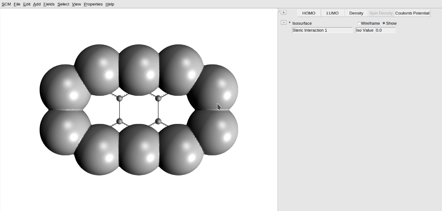Show the LUMO isosurface
Screen dimensions: 442x211
pyautogui.click(x=332, y=13)
